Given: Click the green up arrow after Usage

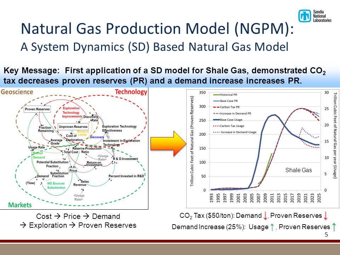Looking at the screenshot, I should coord(272,227).
